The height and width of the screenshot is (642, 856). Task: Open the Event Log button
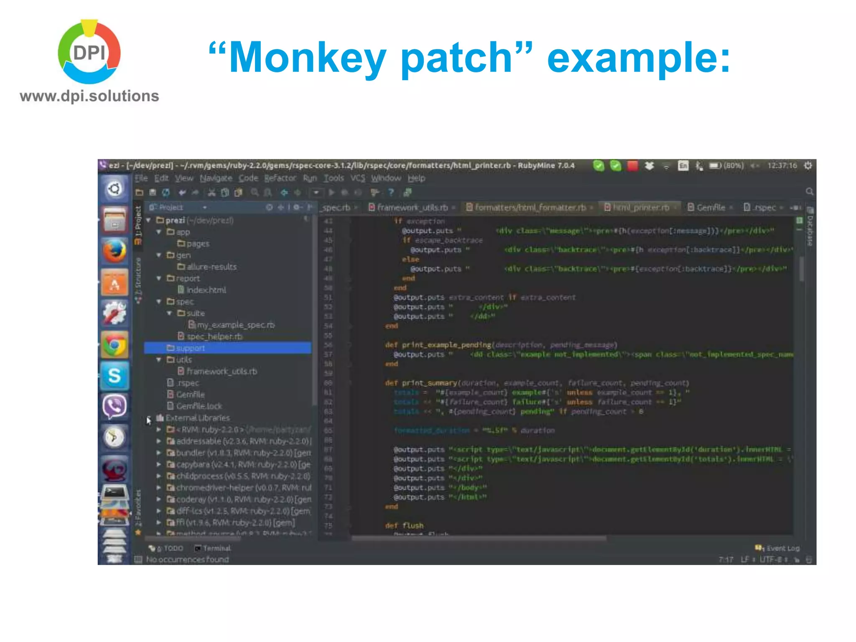click(778, 548)
